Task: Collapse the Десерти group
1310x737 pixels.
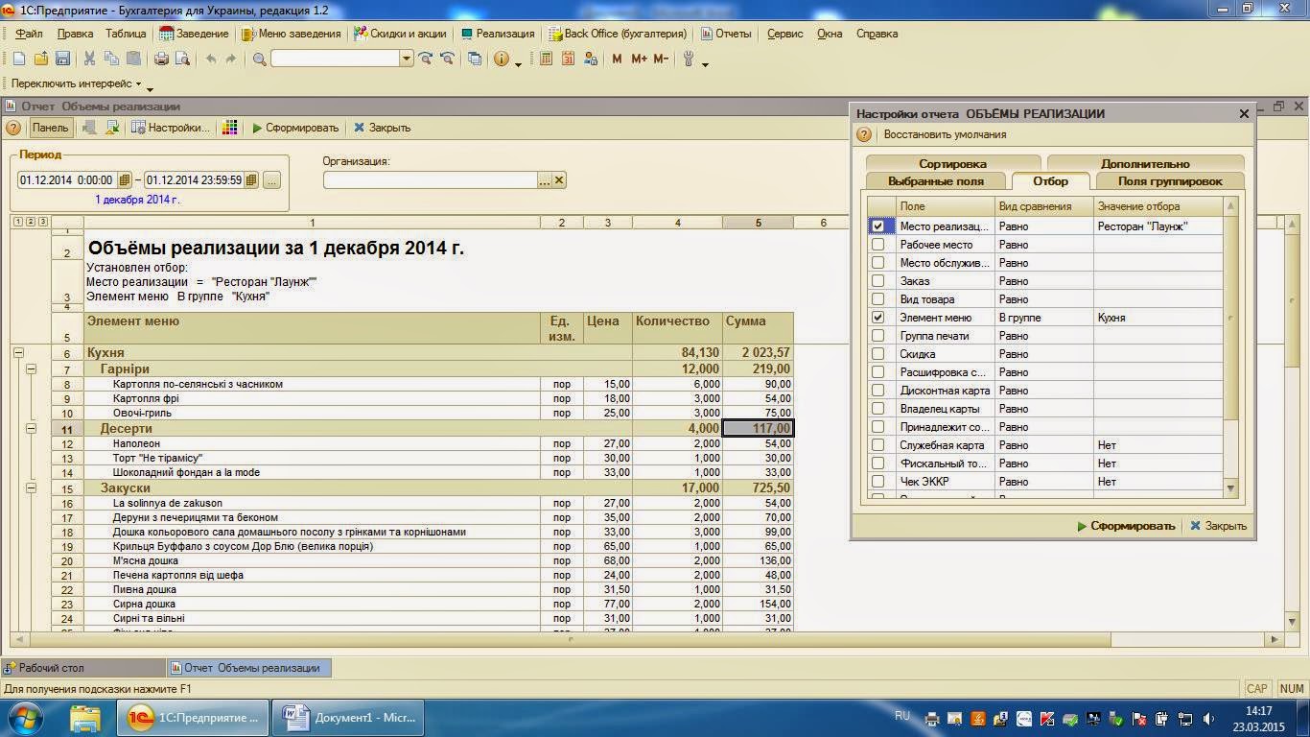Action: (x=31, y=428)
